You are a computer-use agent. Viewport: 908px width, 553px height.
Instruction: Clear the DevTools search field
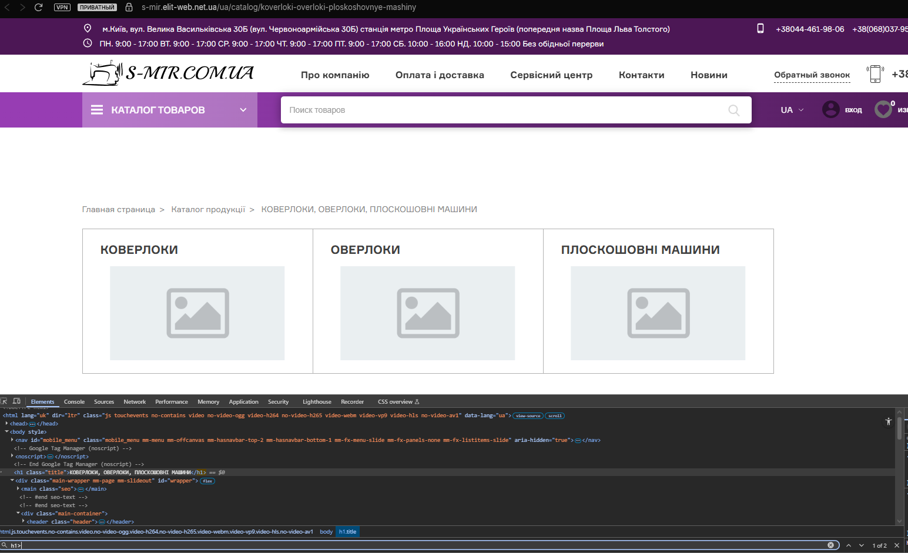(x=830, y=545)
